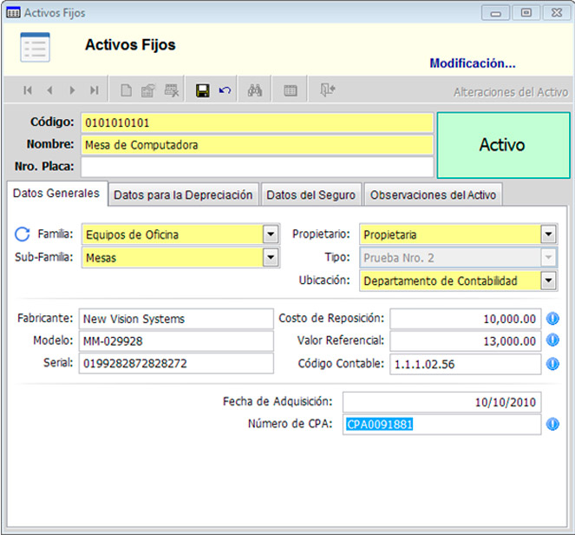Click the table list view icon
The image size is (575, 535).
pyautogui.click(x=291, y=90)
